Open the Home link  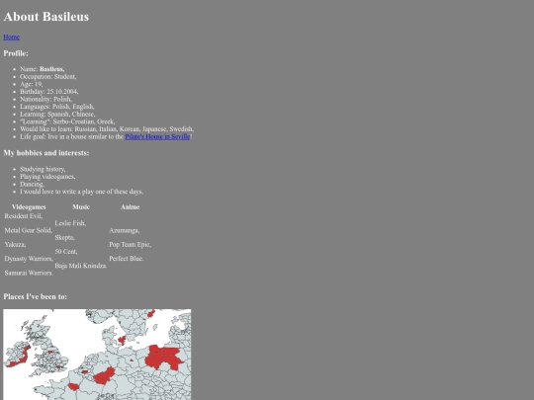(12, 38)
